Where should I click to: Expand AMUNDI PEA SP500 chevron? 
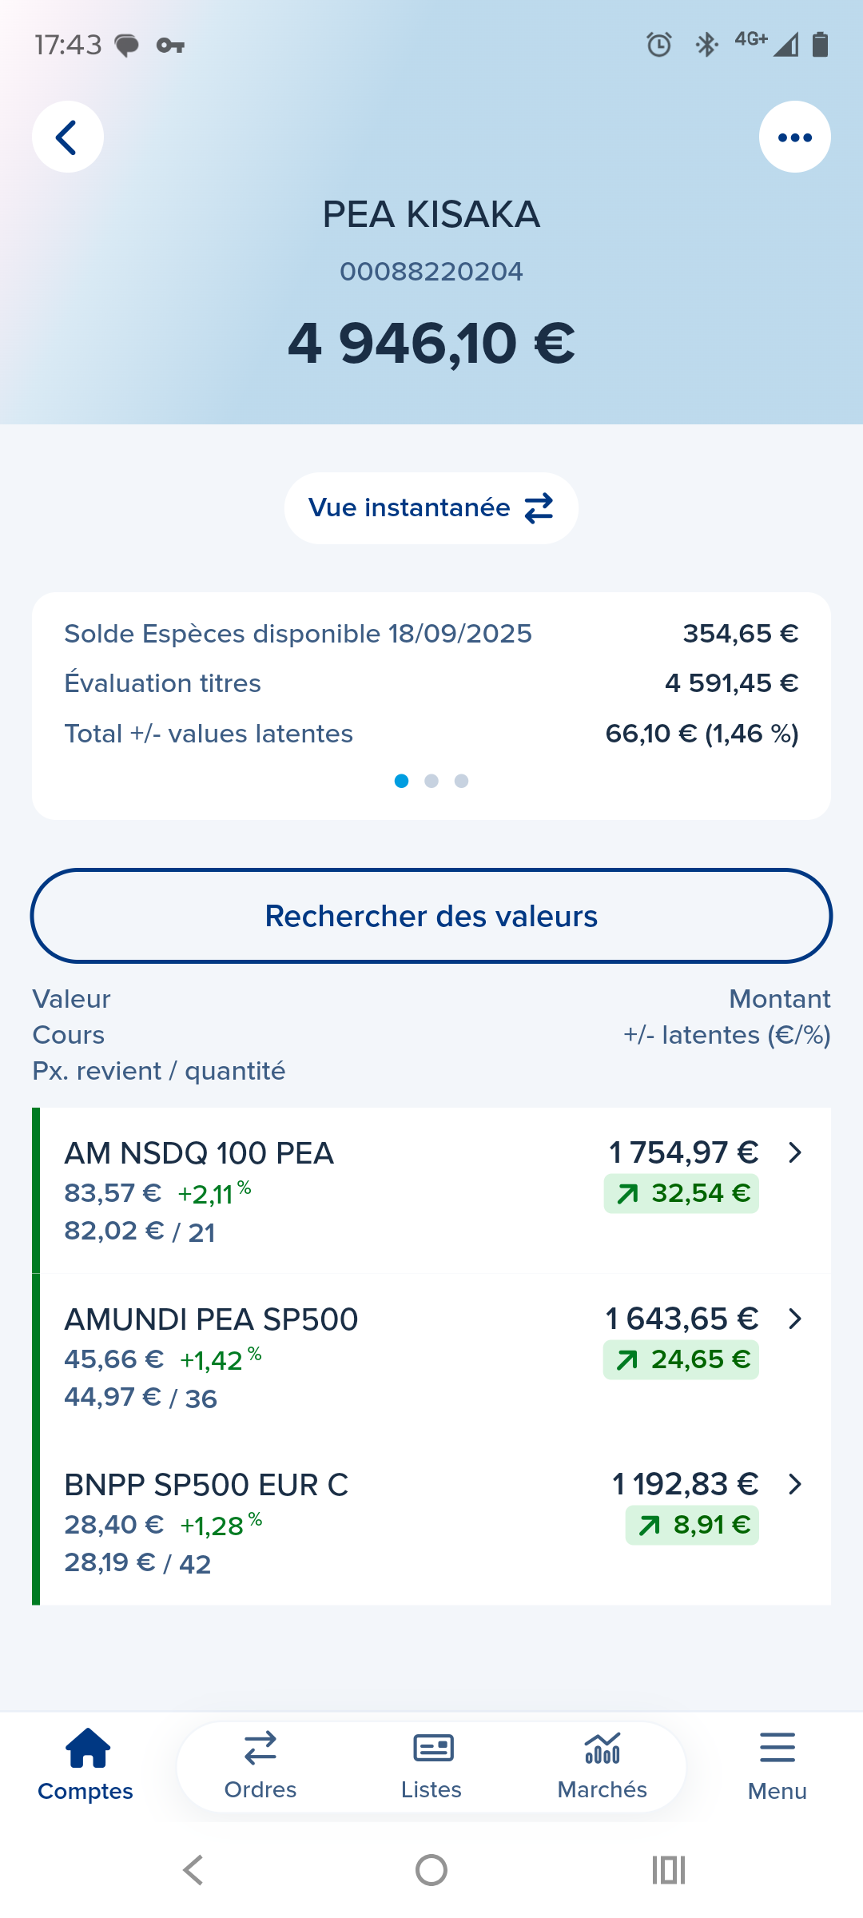[794, 1319]
